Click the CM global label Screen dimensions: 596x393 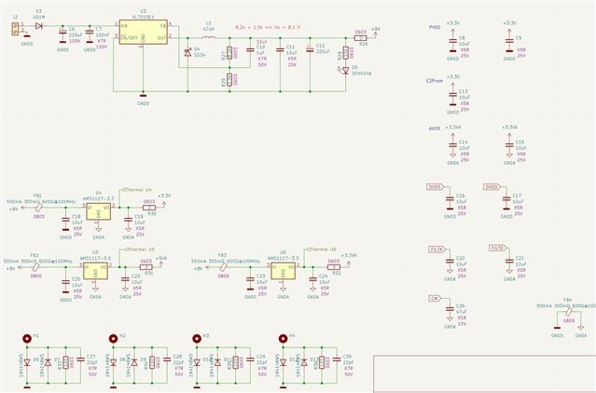[435, 299]
